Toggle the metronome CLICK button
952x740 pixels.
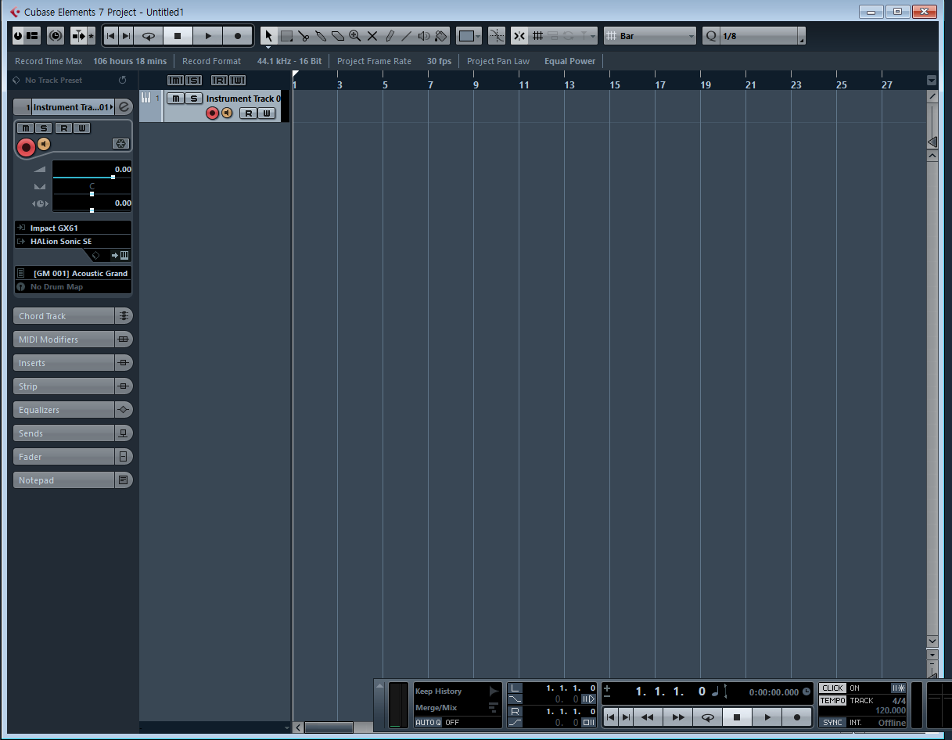click(x=832, y=688)
